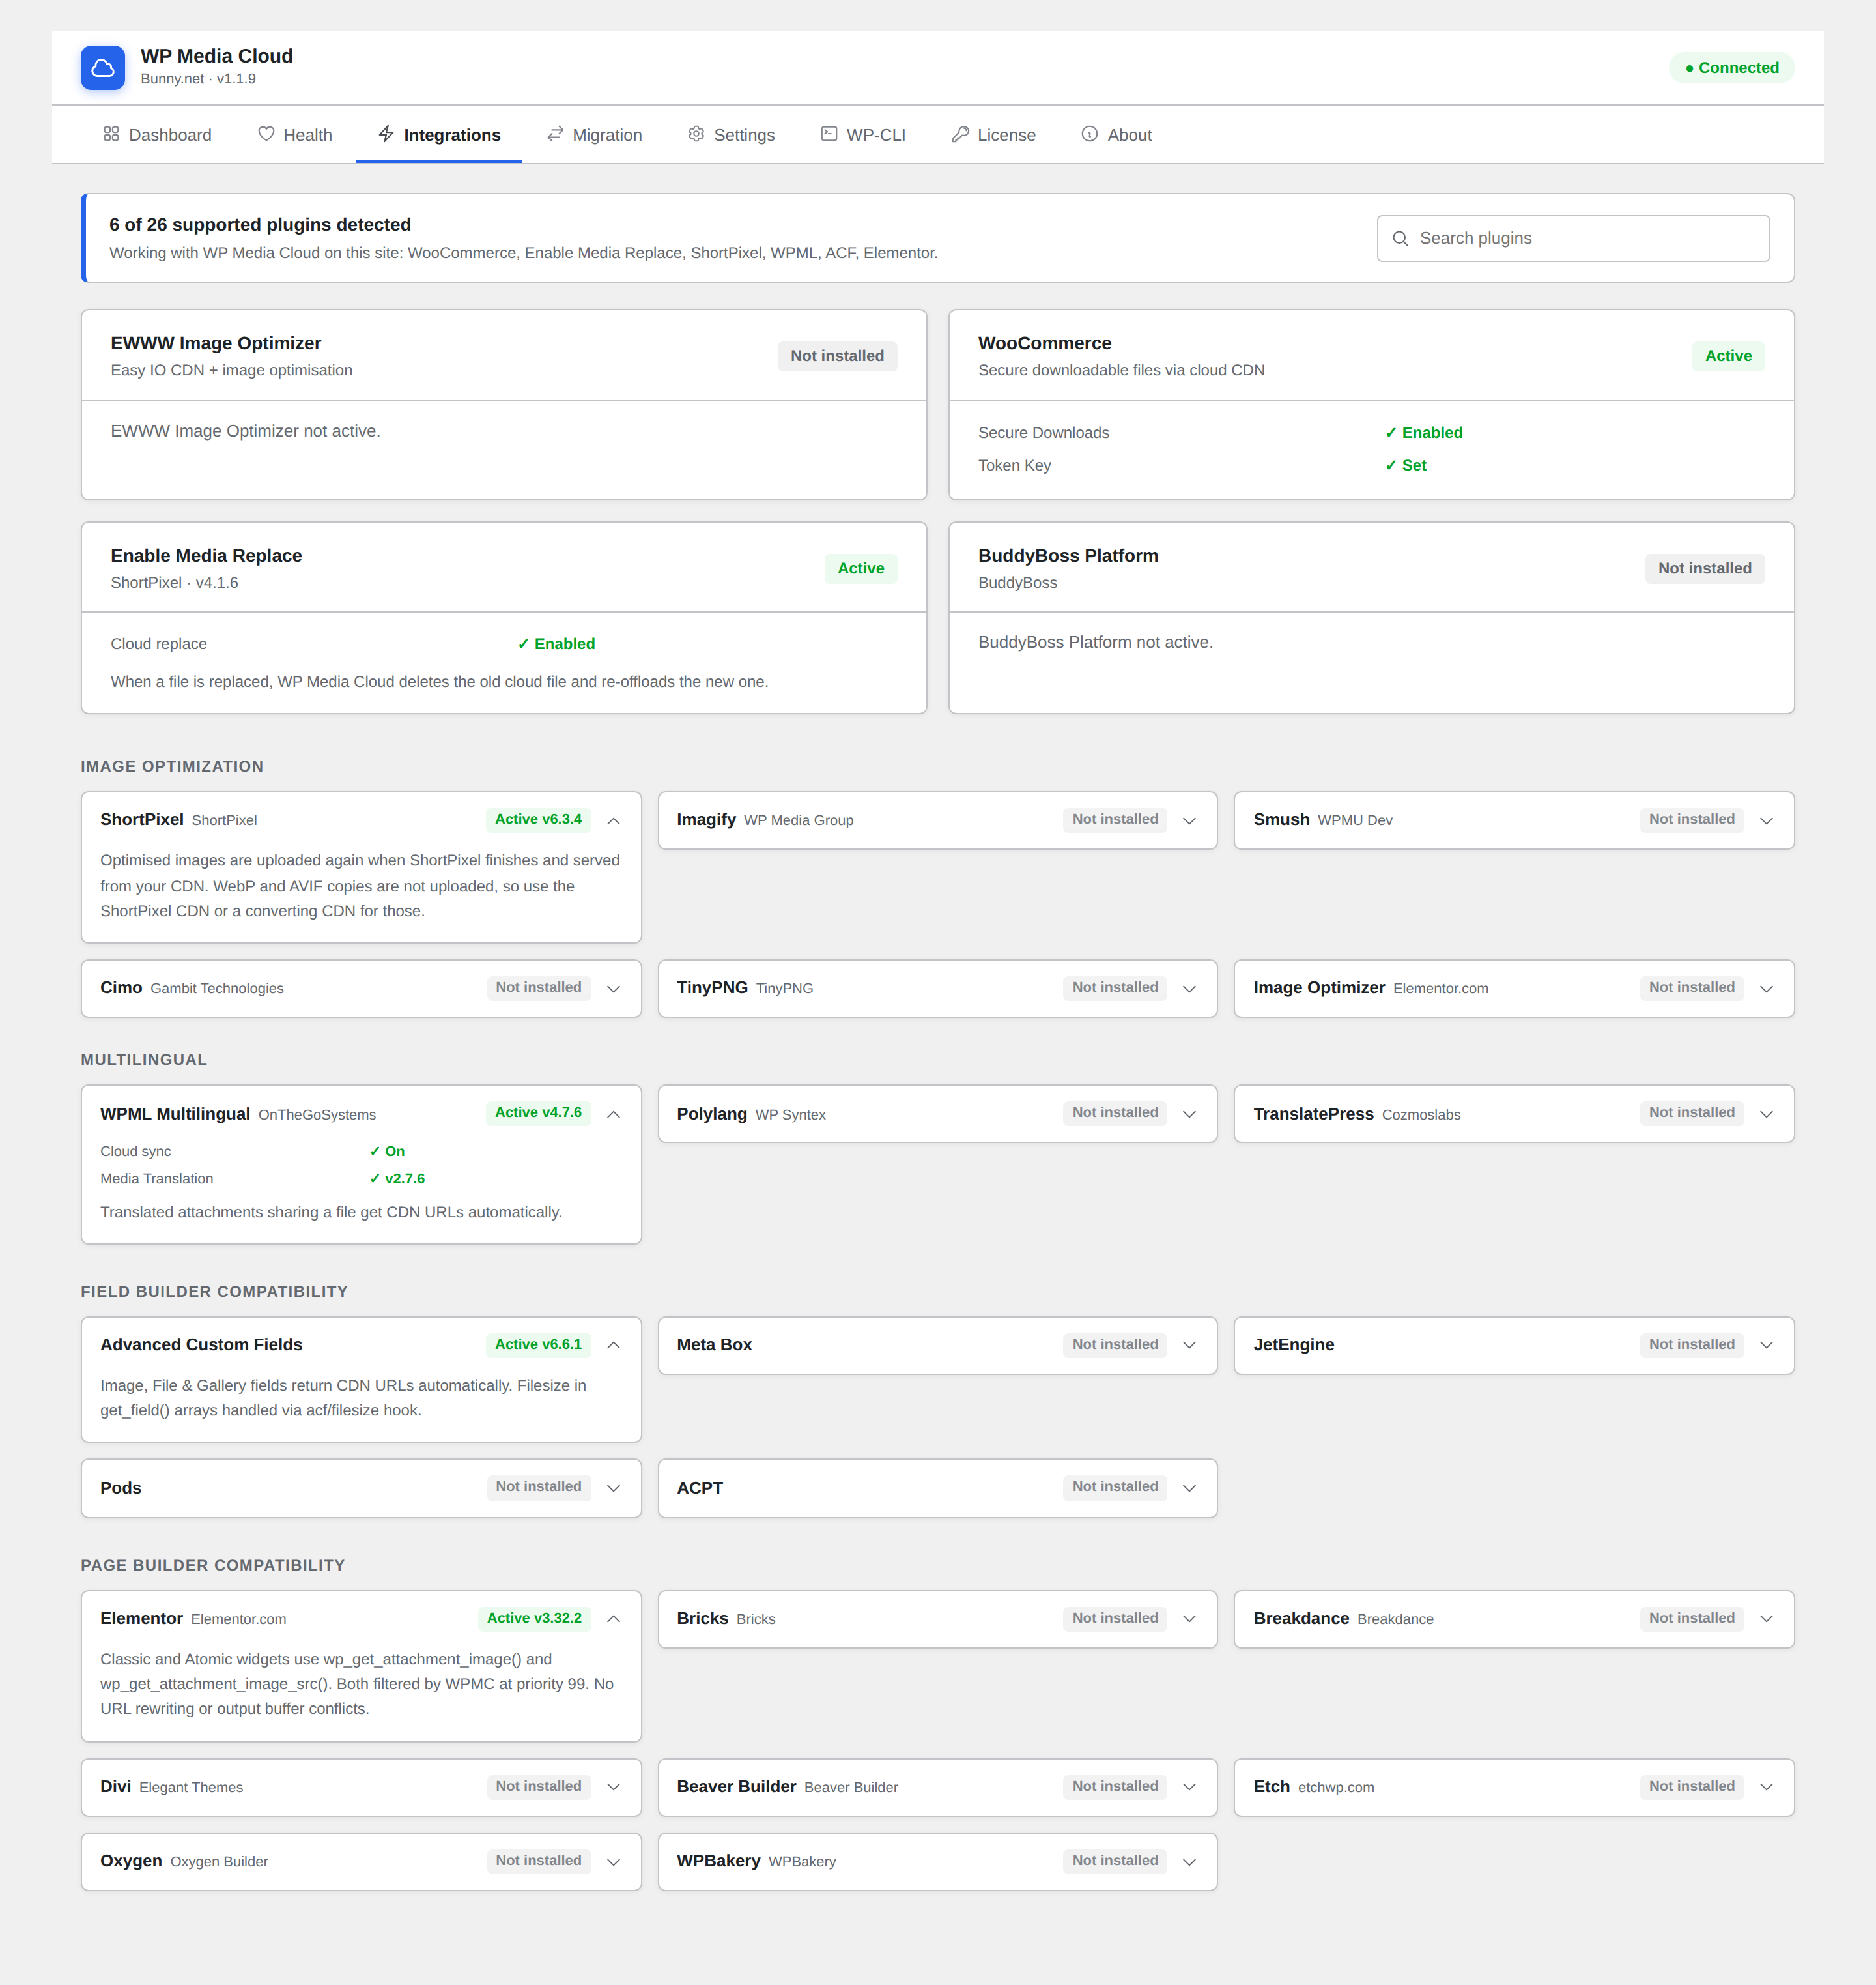Click the Connected status badge
1876x1985 pixels.
tap(1732, 68)
